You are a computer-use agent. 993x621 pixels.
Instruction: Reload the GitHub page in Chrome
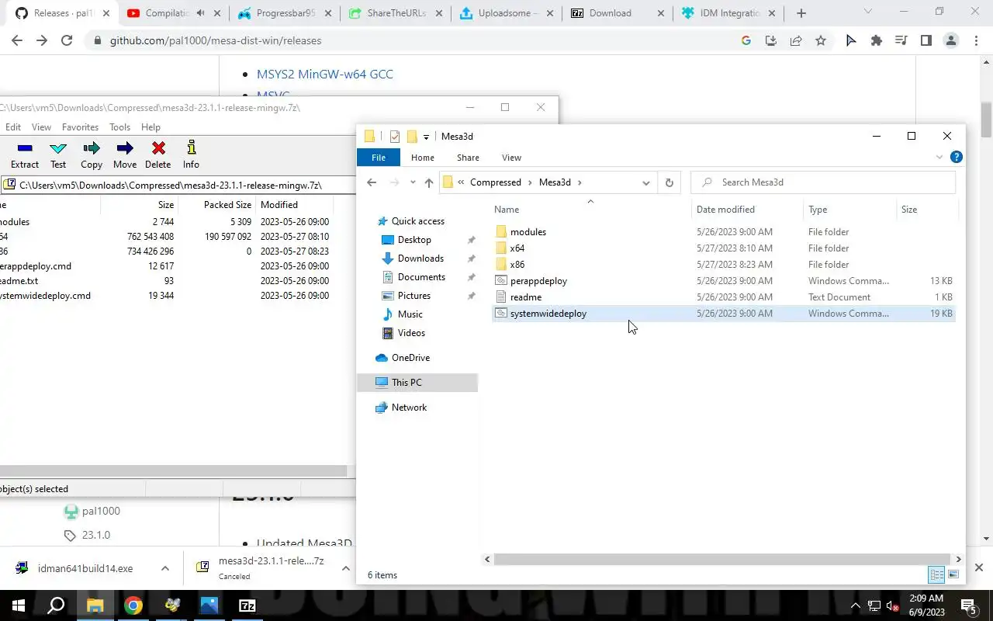(x=67, y=40)
